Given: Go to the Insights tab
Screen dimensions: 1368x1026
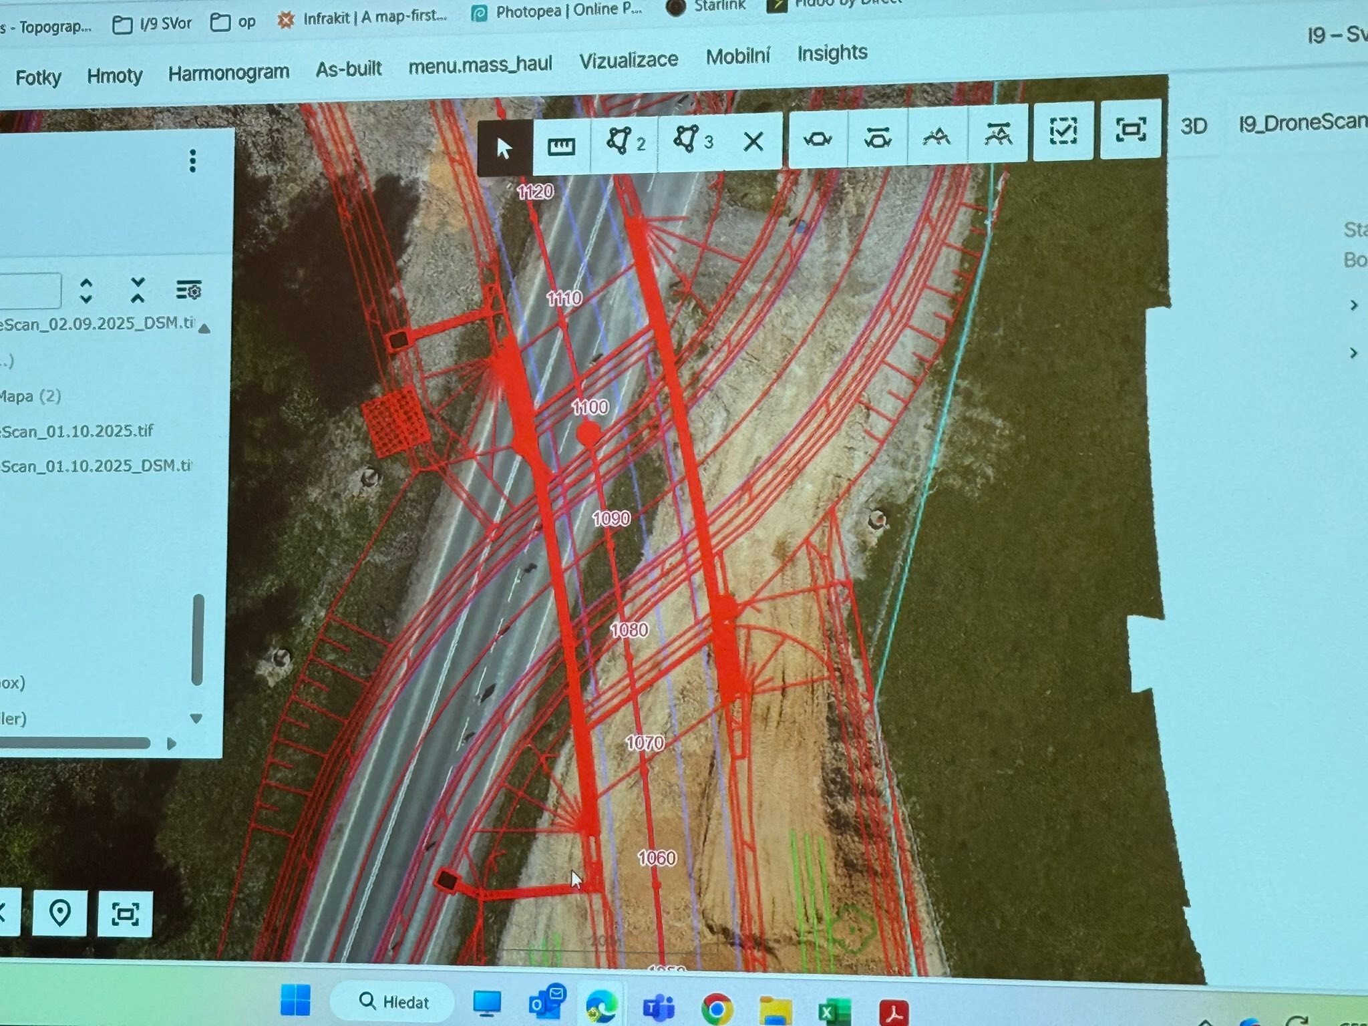Looking at the screenshot, I should (x=832, y=53).
